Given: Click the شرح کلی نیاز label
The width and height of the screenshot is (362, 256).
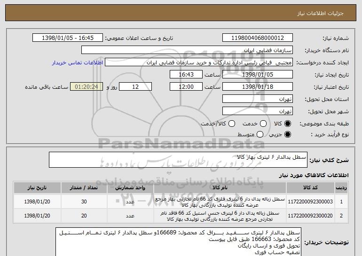Looking at the screenshot, I should point(329,160).
